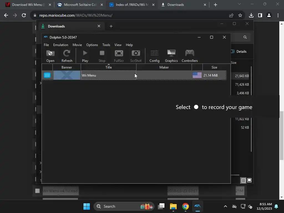Add a new tab in File Explorer
Image resolution: width=284 pixels, height=213 pixels.
tap(111, 26)
